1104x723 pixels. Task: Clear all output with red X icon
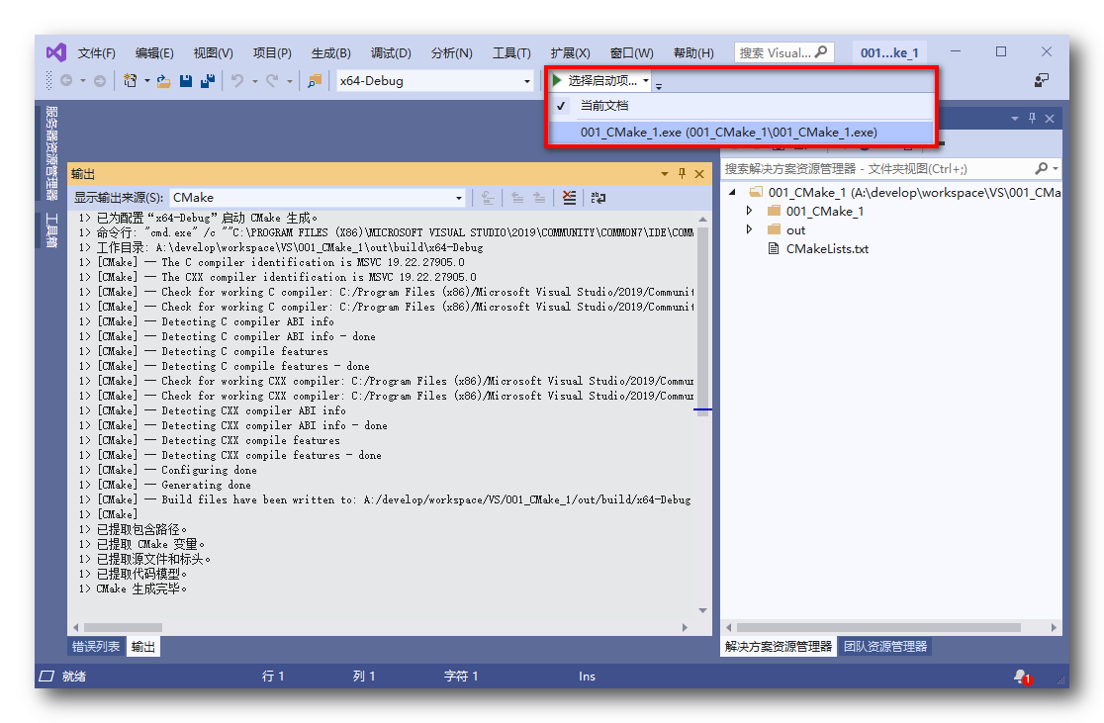[569, 198]
